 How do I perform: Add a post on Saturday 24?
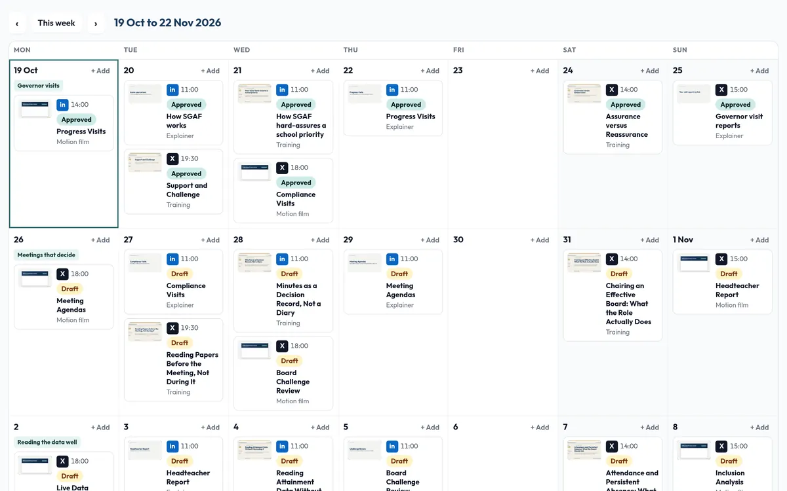click(650, 71)
